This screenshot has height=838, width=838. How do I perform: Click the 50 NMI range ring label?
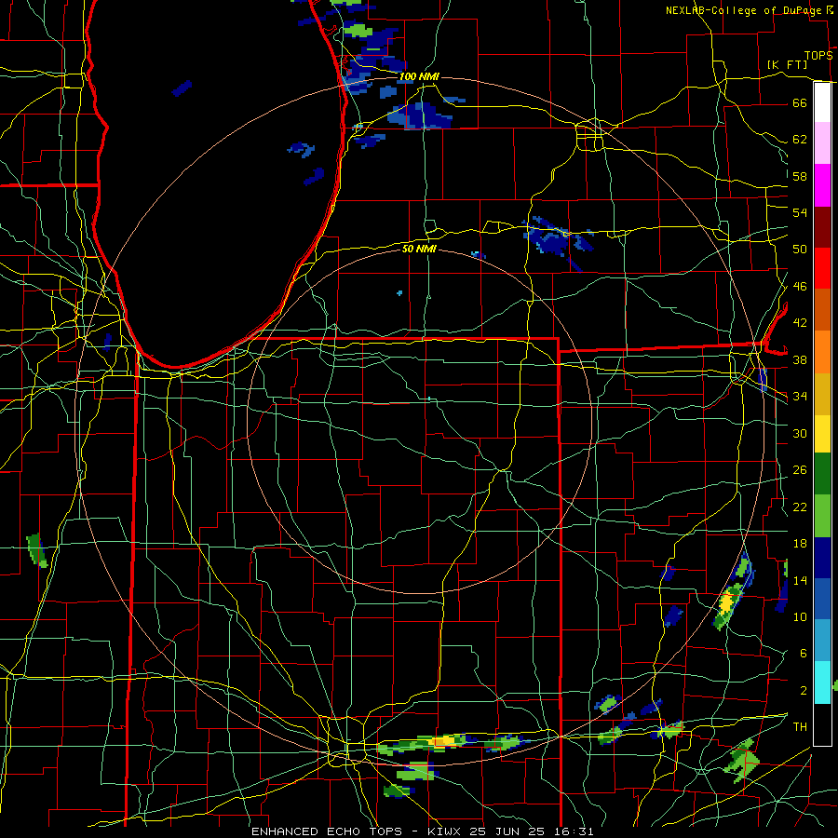click(419, 249)
